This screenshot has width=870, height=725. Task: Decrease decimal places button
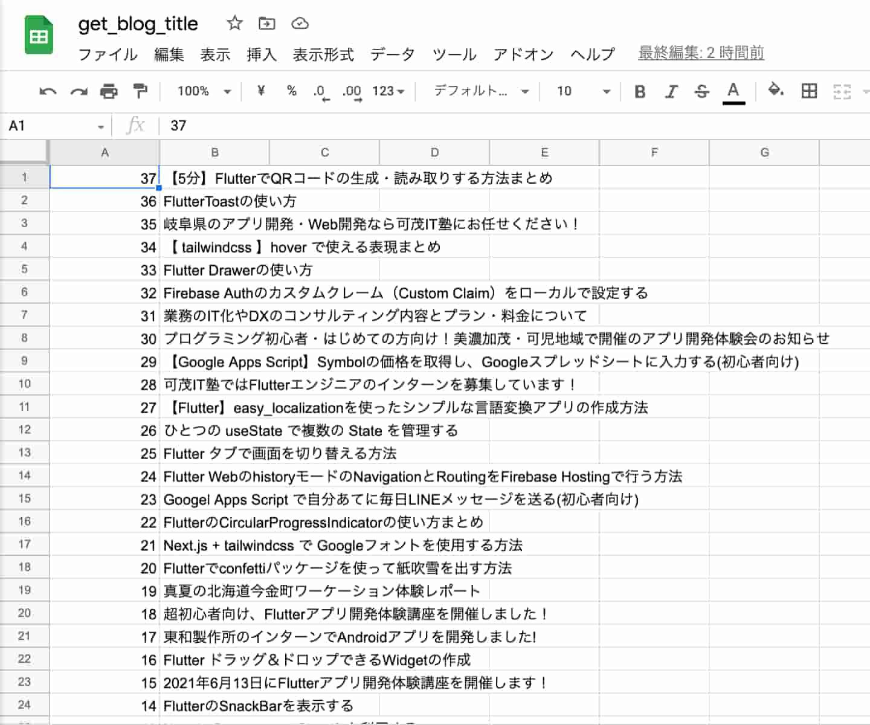pyautogui.click(x=321, y=92)
